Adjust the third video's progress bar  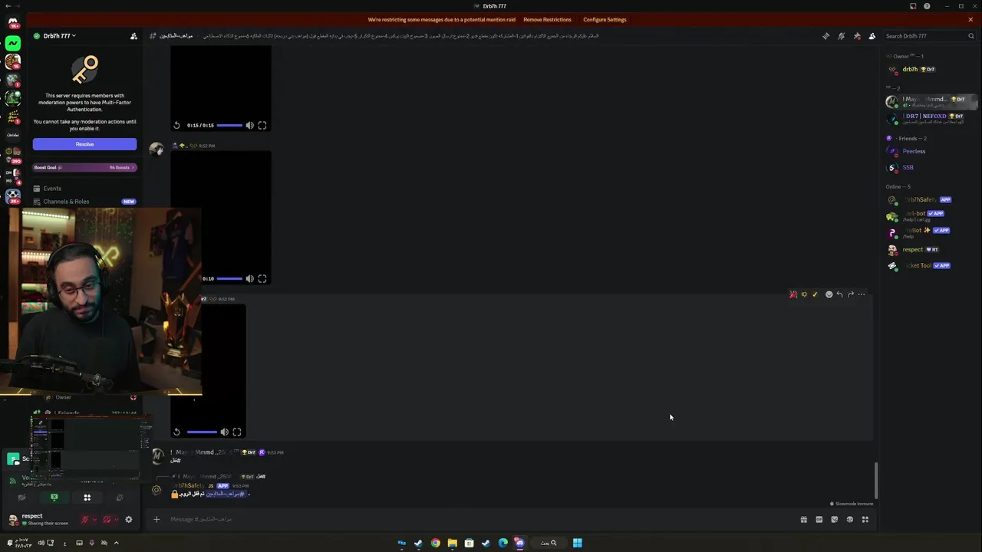202,432
